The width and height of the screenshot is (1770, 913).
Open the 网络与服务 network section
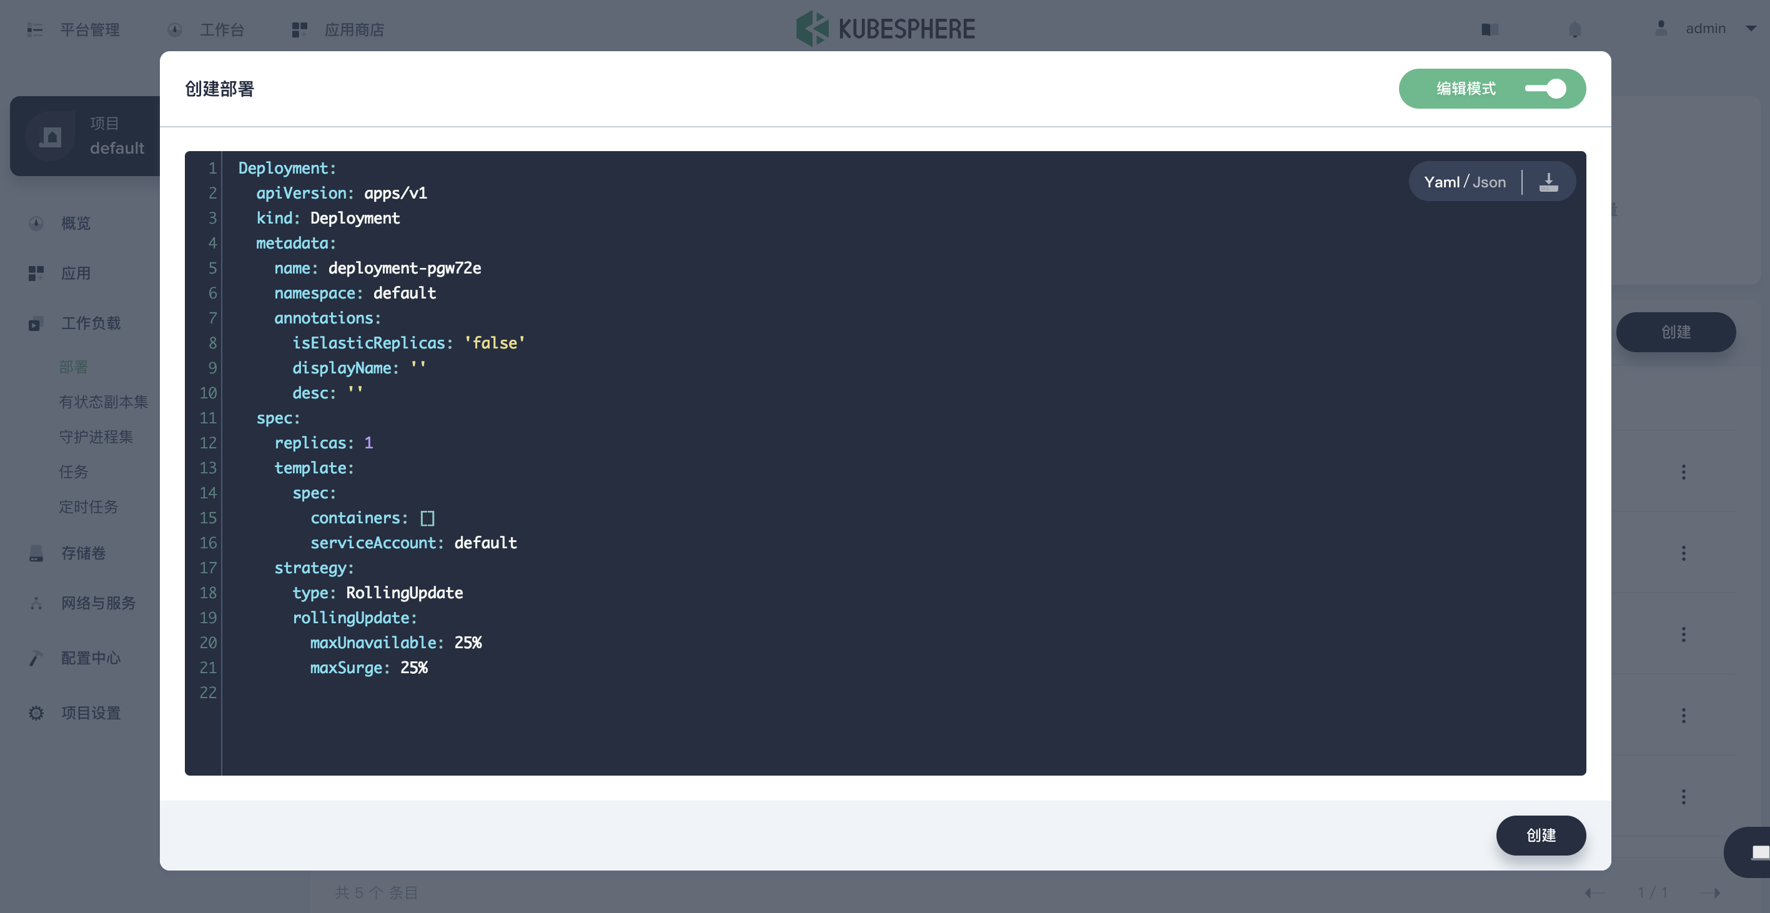pos(97,603)
